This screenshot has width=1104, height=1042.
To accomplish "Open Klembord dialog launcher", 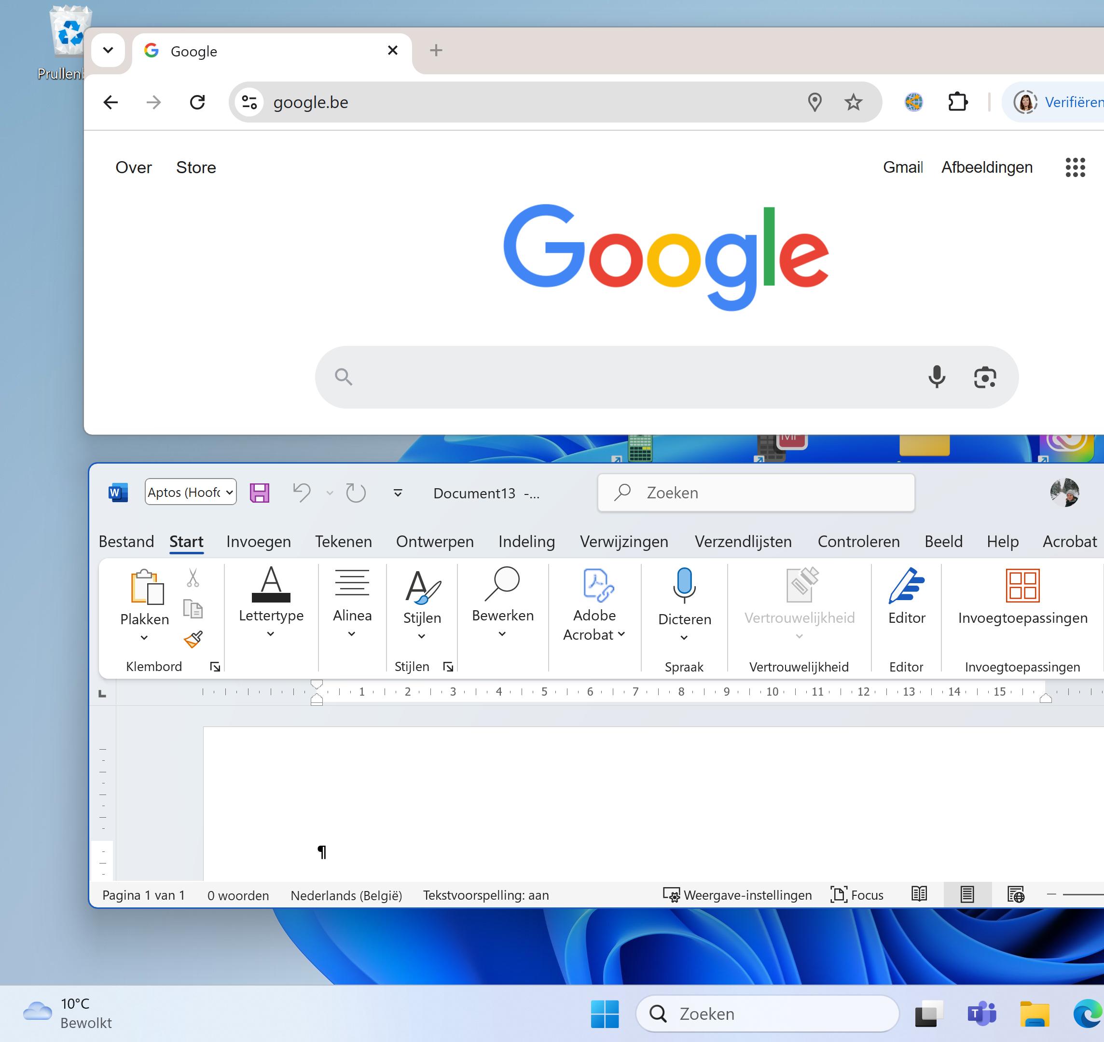I will 215,667.
